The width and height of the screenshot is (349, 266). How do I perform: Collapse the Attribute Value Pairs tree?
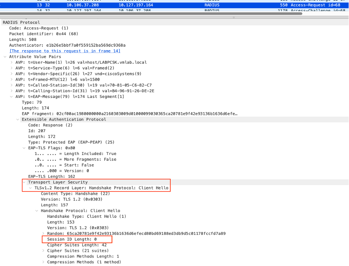coord(5,57)
